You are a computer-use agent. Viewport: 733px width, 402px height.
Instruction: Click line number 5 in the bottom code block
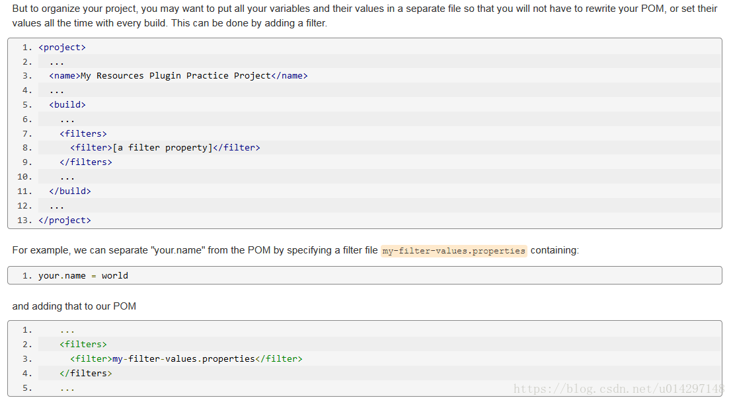click(x=27, y=388)
